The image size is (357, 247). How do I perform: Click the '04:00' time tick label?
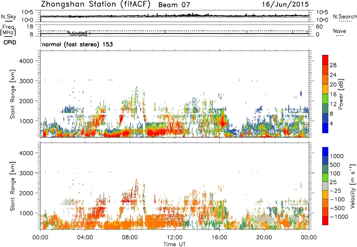[x=85, y=238]
